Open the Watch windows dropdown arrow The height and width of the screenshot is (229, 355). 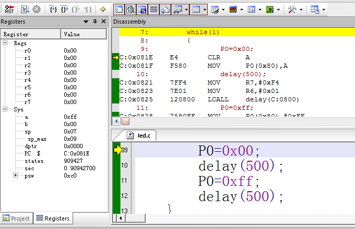pos(186,9)
